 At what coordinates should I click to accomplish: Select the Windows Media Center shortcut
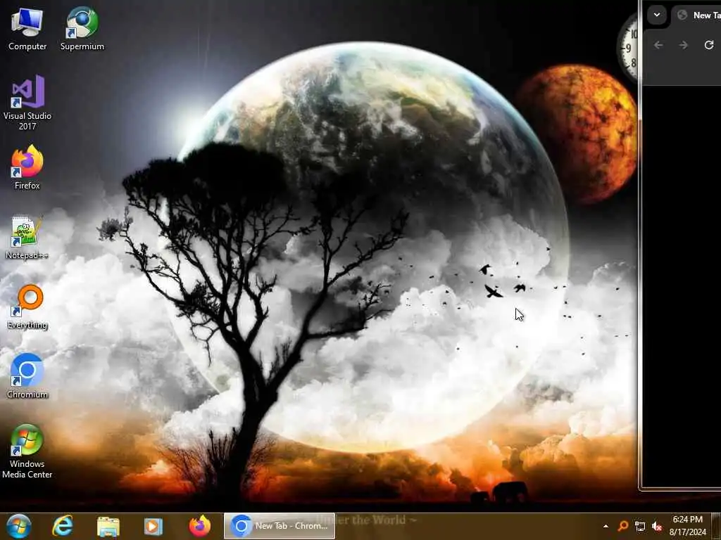click(x=27, y=451)
